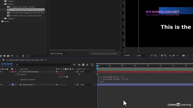Select 5.1 Make Layer Visible / Invisible comp
The image size is (193, 108).
point(23,7)
